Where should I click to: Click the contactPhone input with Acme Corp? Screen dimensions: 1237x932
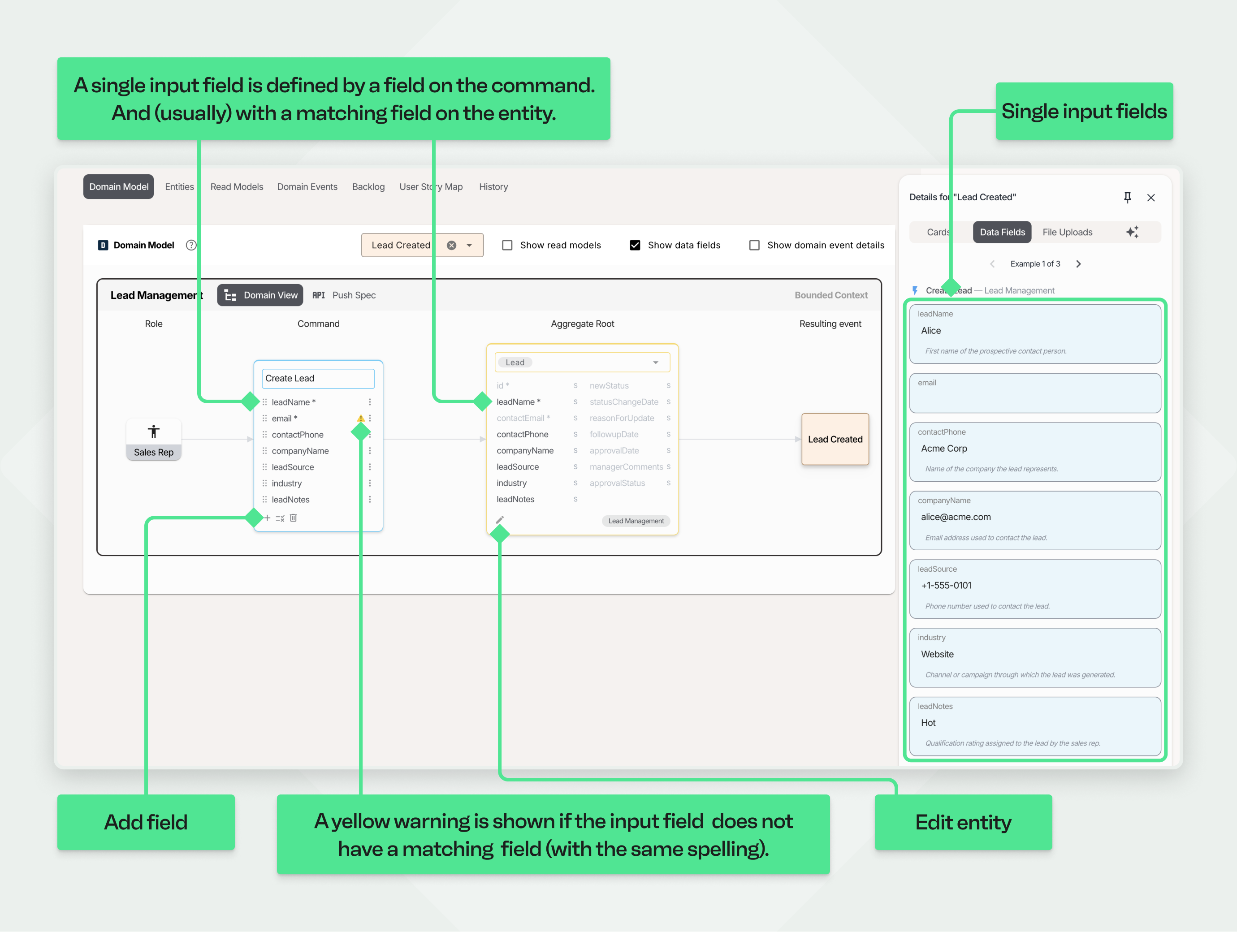1035,452
